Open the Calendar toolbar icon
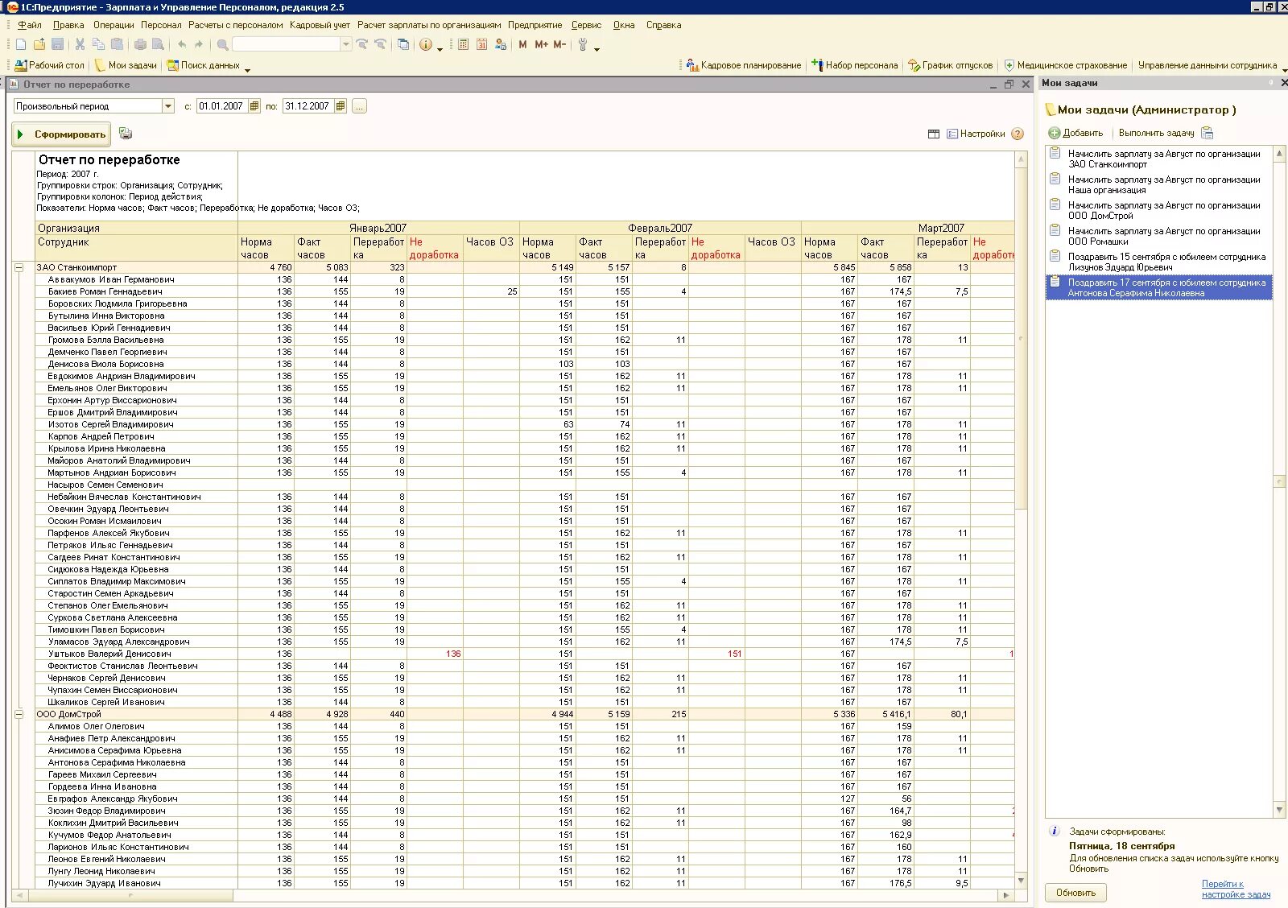This screenshot has height=908, width=1288. pos(481,45)
